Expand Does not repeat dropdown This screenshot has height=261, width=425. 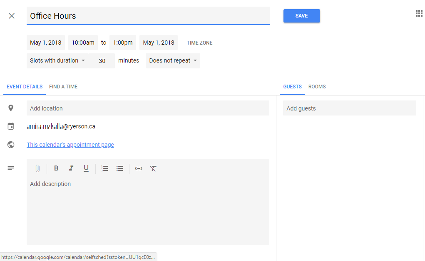(x=173, y=60)
